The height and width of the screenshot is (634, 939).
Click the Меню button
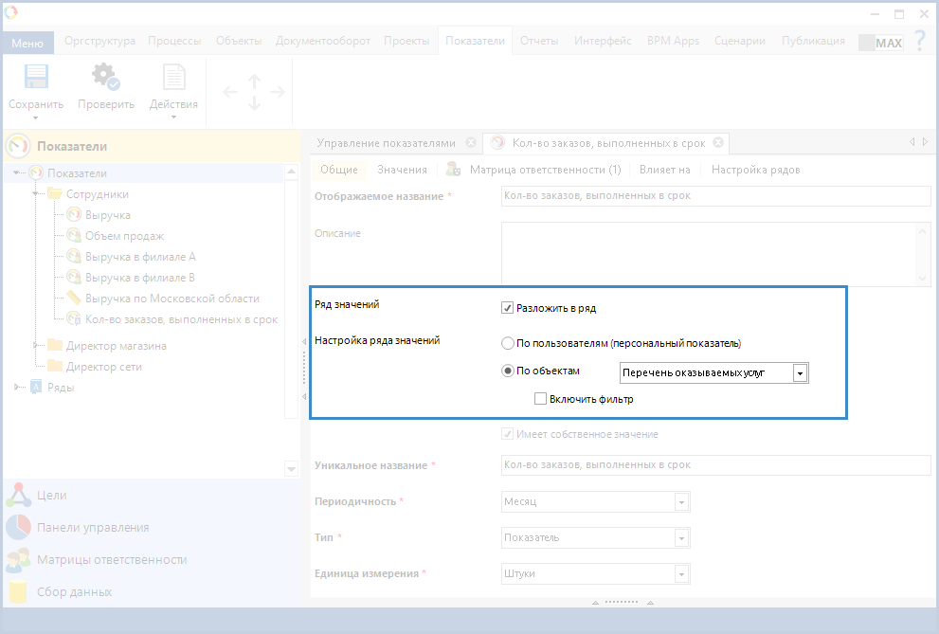click(x=27, y=43)
